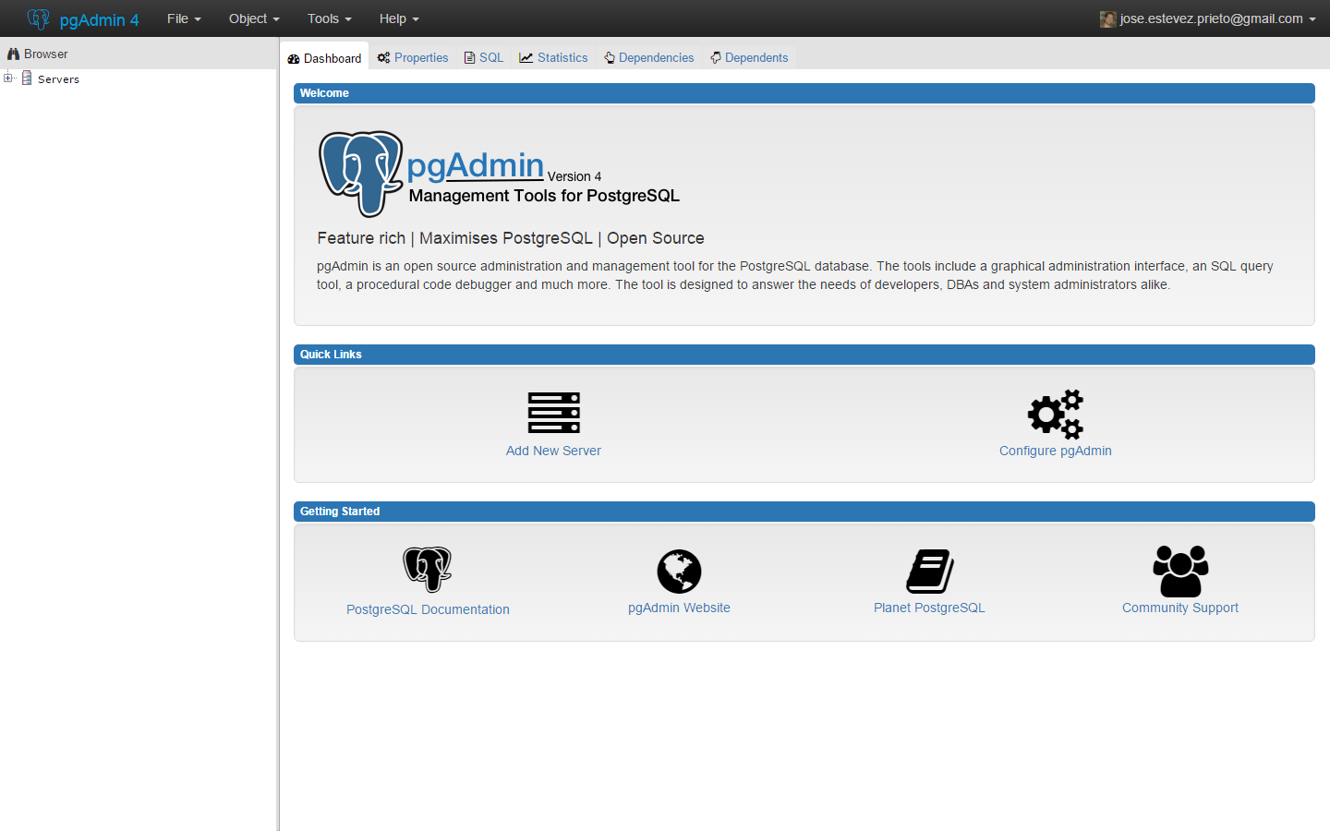Click the 'Management Tools for PostgreSQL' text

[x=544, y=196]
